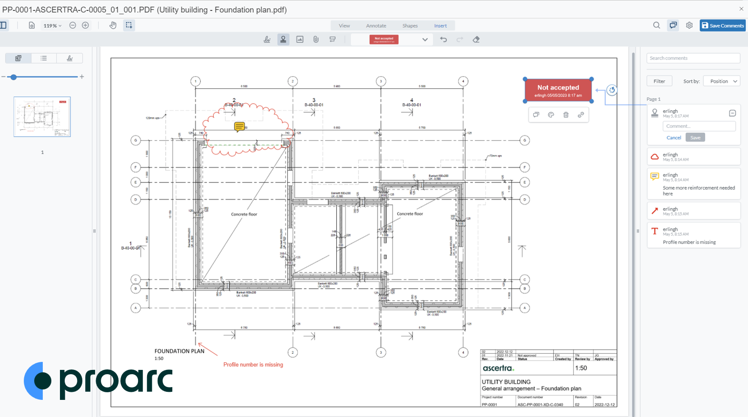Open the Sort by Position dropdown
This screenshot has width=748, height=417.
click(x=722, y=81)
